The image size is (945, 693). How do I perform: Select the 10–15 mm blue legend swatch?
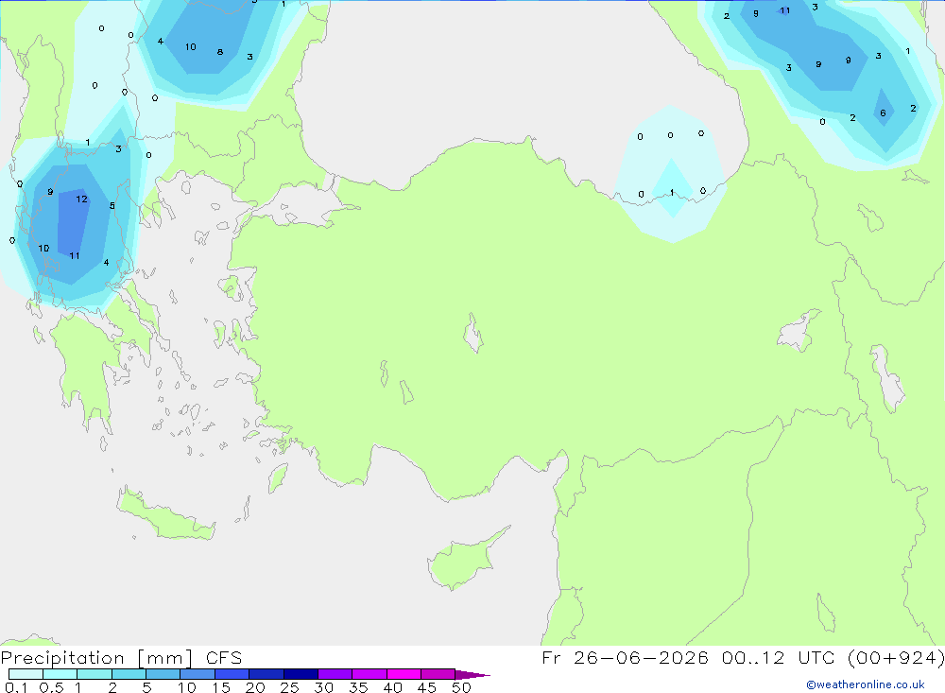[x=198, y=674]
